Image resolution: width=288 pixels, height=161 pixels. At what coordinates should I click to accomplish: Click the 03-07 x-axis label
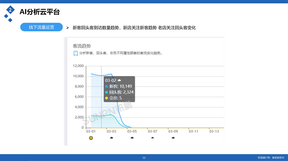click(153, 131)
